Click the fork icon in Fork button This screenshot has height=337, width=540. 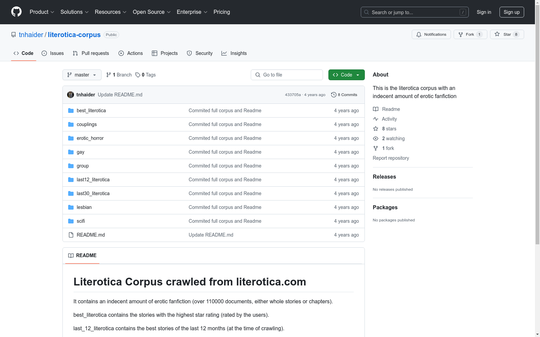461,34
